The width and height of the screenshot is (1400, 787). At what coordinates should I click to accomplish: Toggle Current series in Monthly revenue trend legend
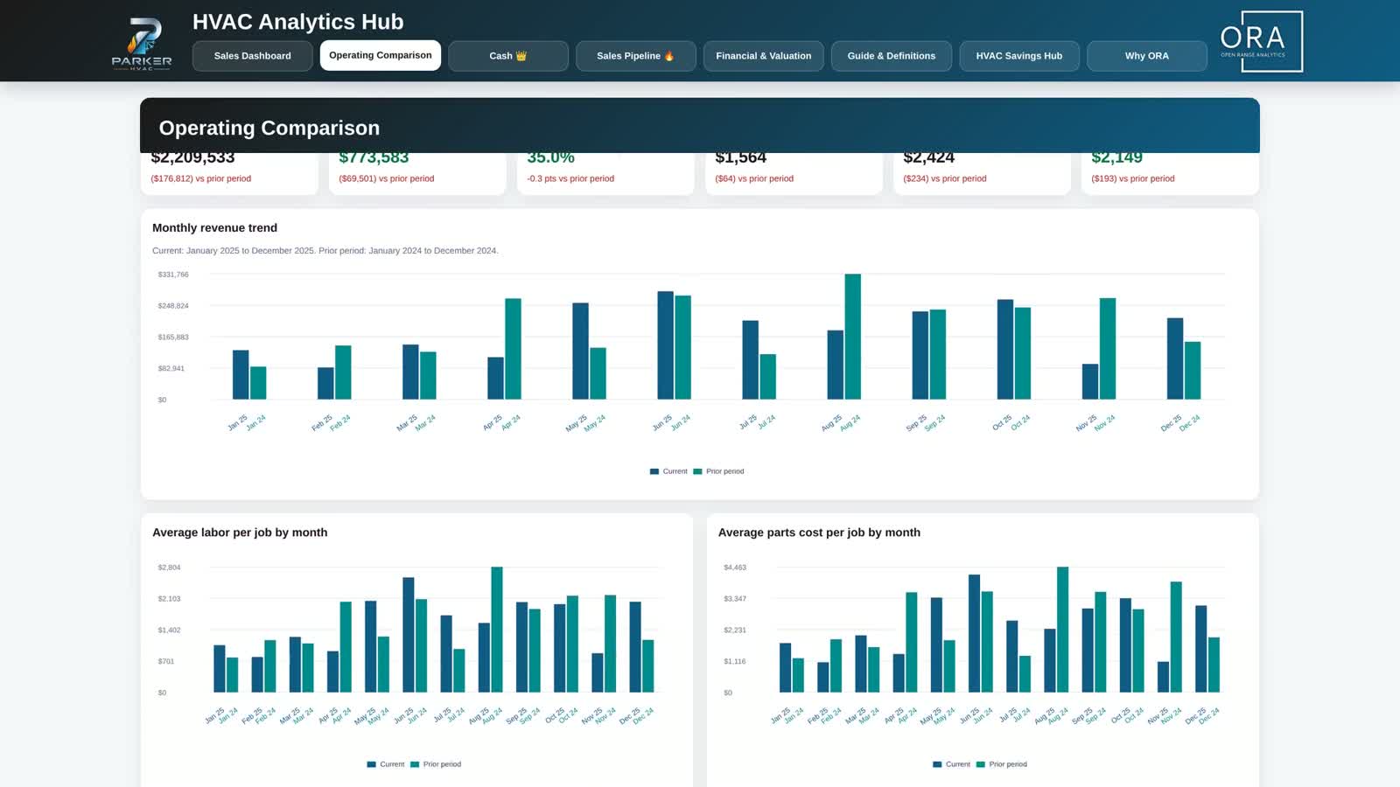tap(668, 471)
